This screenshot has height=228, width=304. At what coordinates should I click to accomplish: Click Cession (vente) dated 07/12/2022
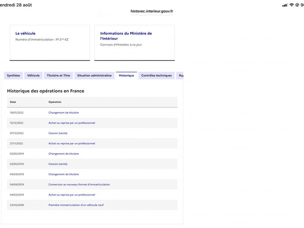pyautogui.click(x=58, y=133)
